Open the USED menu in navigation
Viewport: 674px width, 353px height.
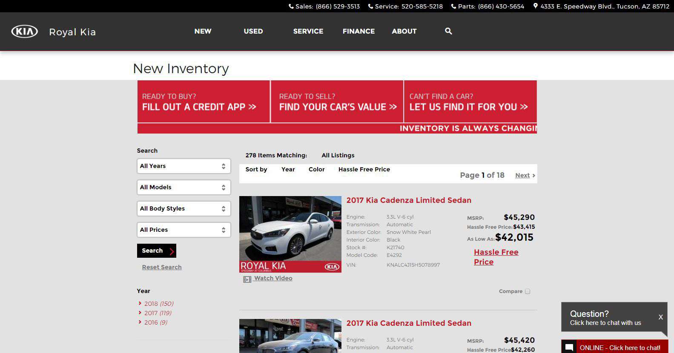253,31
